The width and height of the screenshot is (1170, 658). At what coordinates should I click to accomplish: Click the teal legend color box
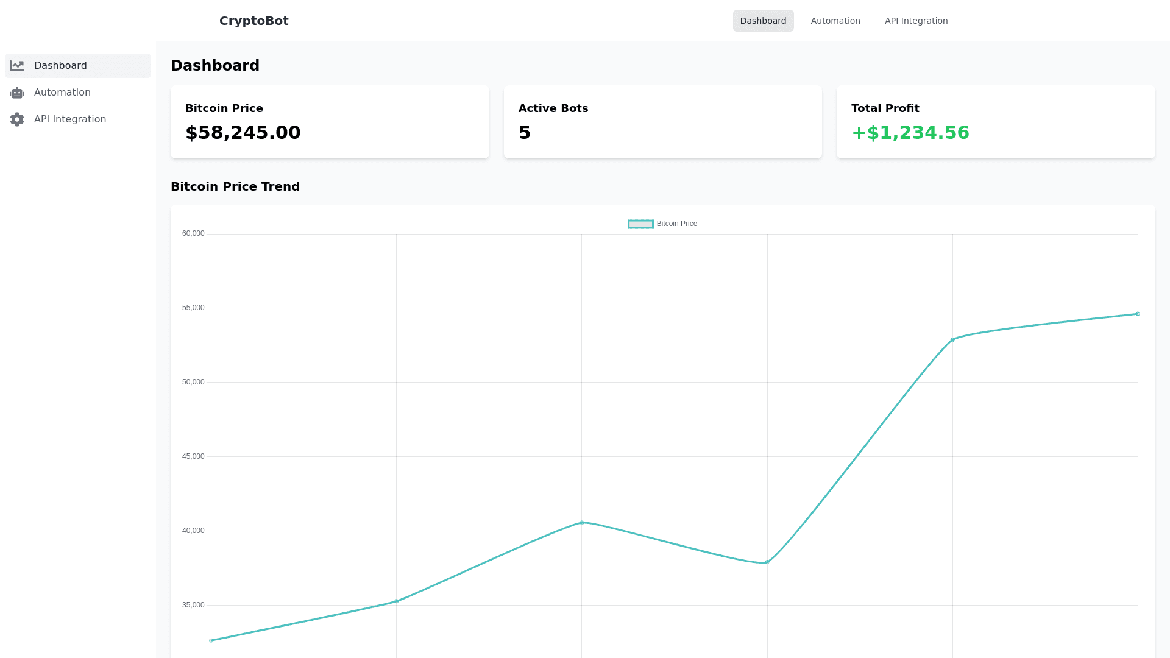point(640,224)
